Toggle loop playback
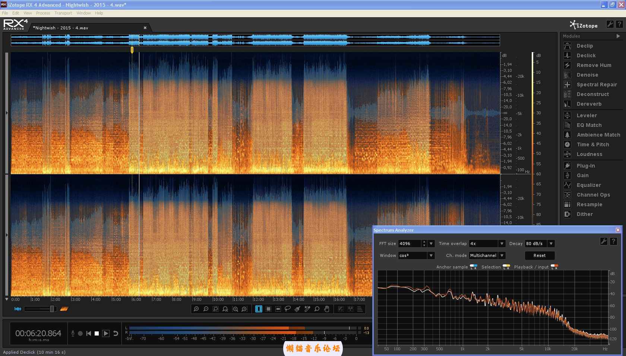 coord(116,333)
